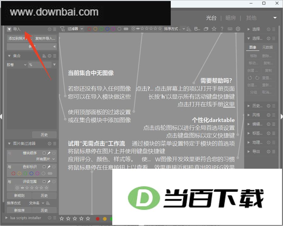Viewport: 283px width, 226px height.
Task: Pin the 模块顺序 filter rule to toolbar
Action: tap(49, 153)
